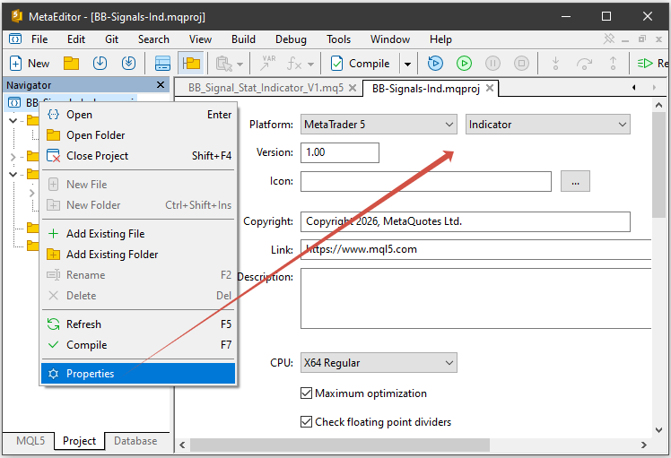This screenshot has height=458, width=671.
Task: Click the Save toolbar icon
Action: [x=100, y=64]
